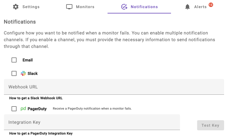The height and width of the screenshot is (139, 228).
Task: Click the Monitors screen icon
Action: [69, 7]
